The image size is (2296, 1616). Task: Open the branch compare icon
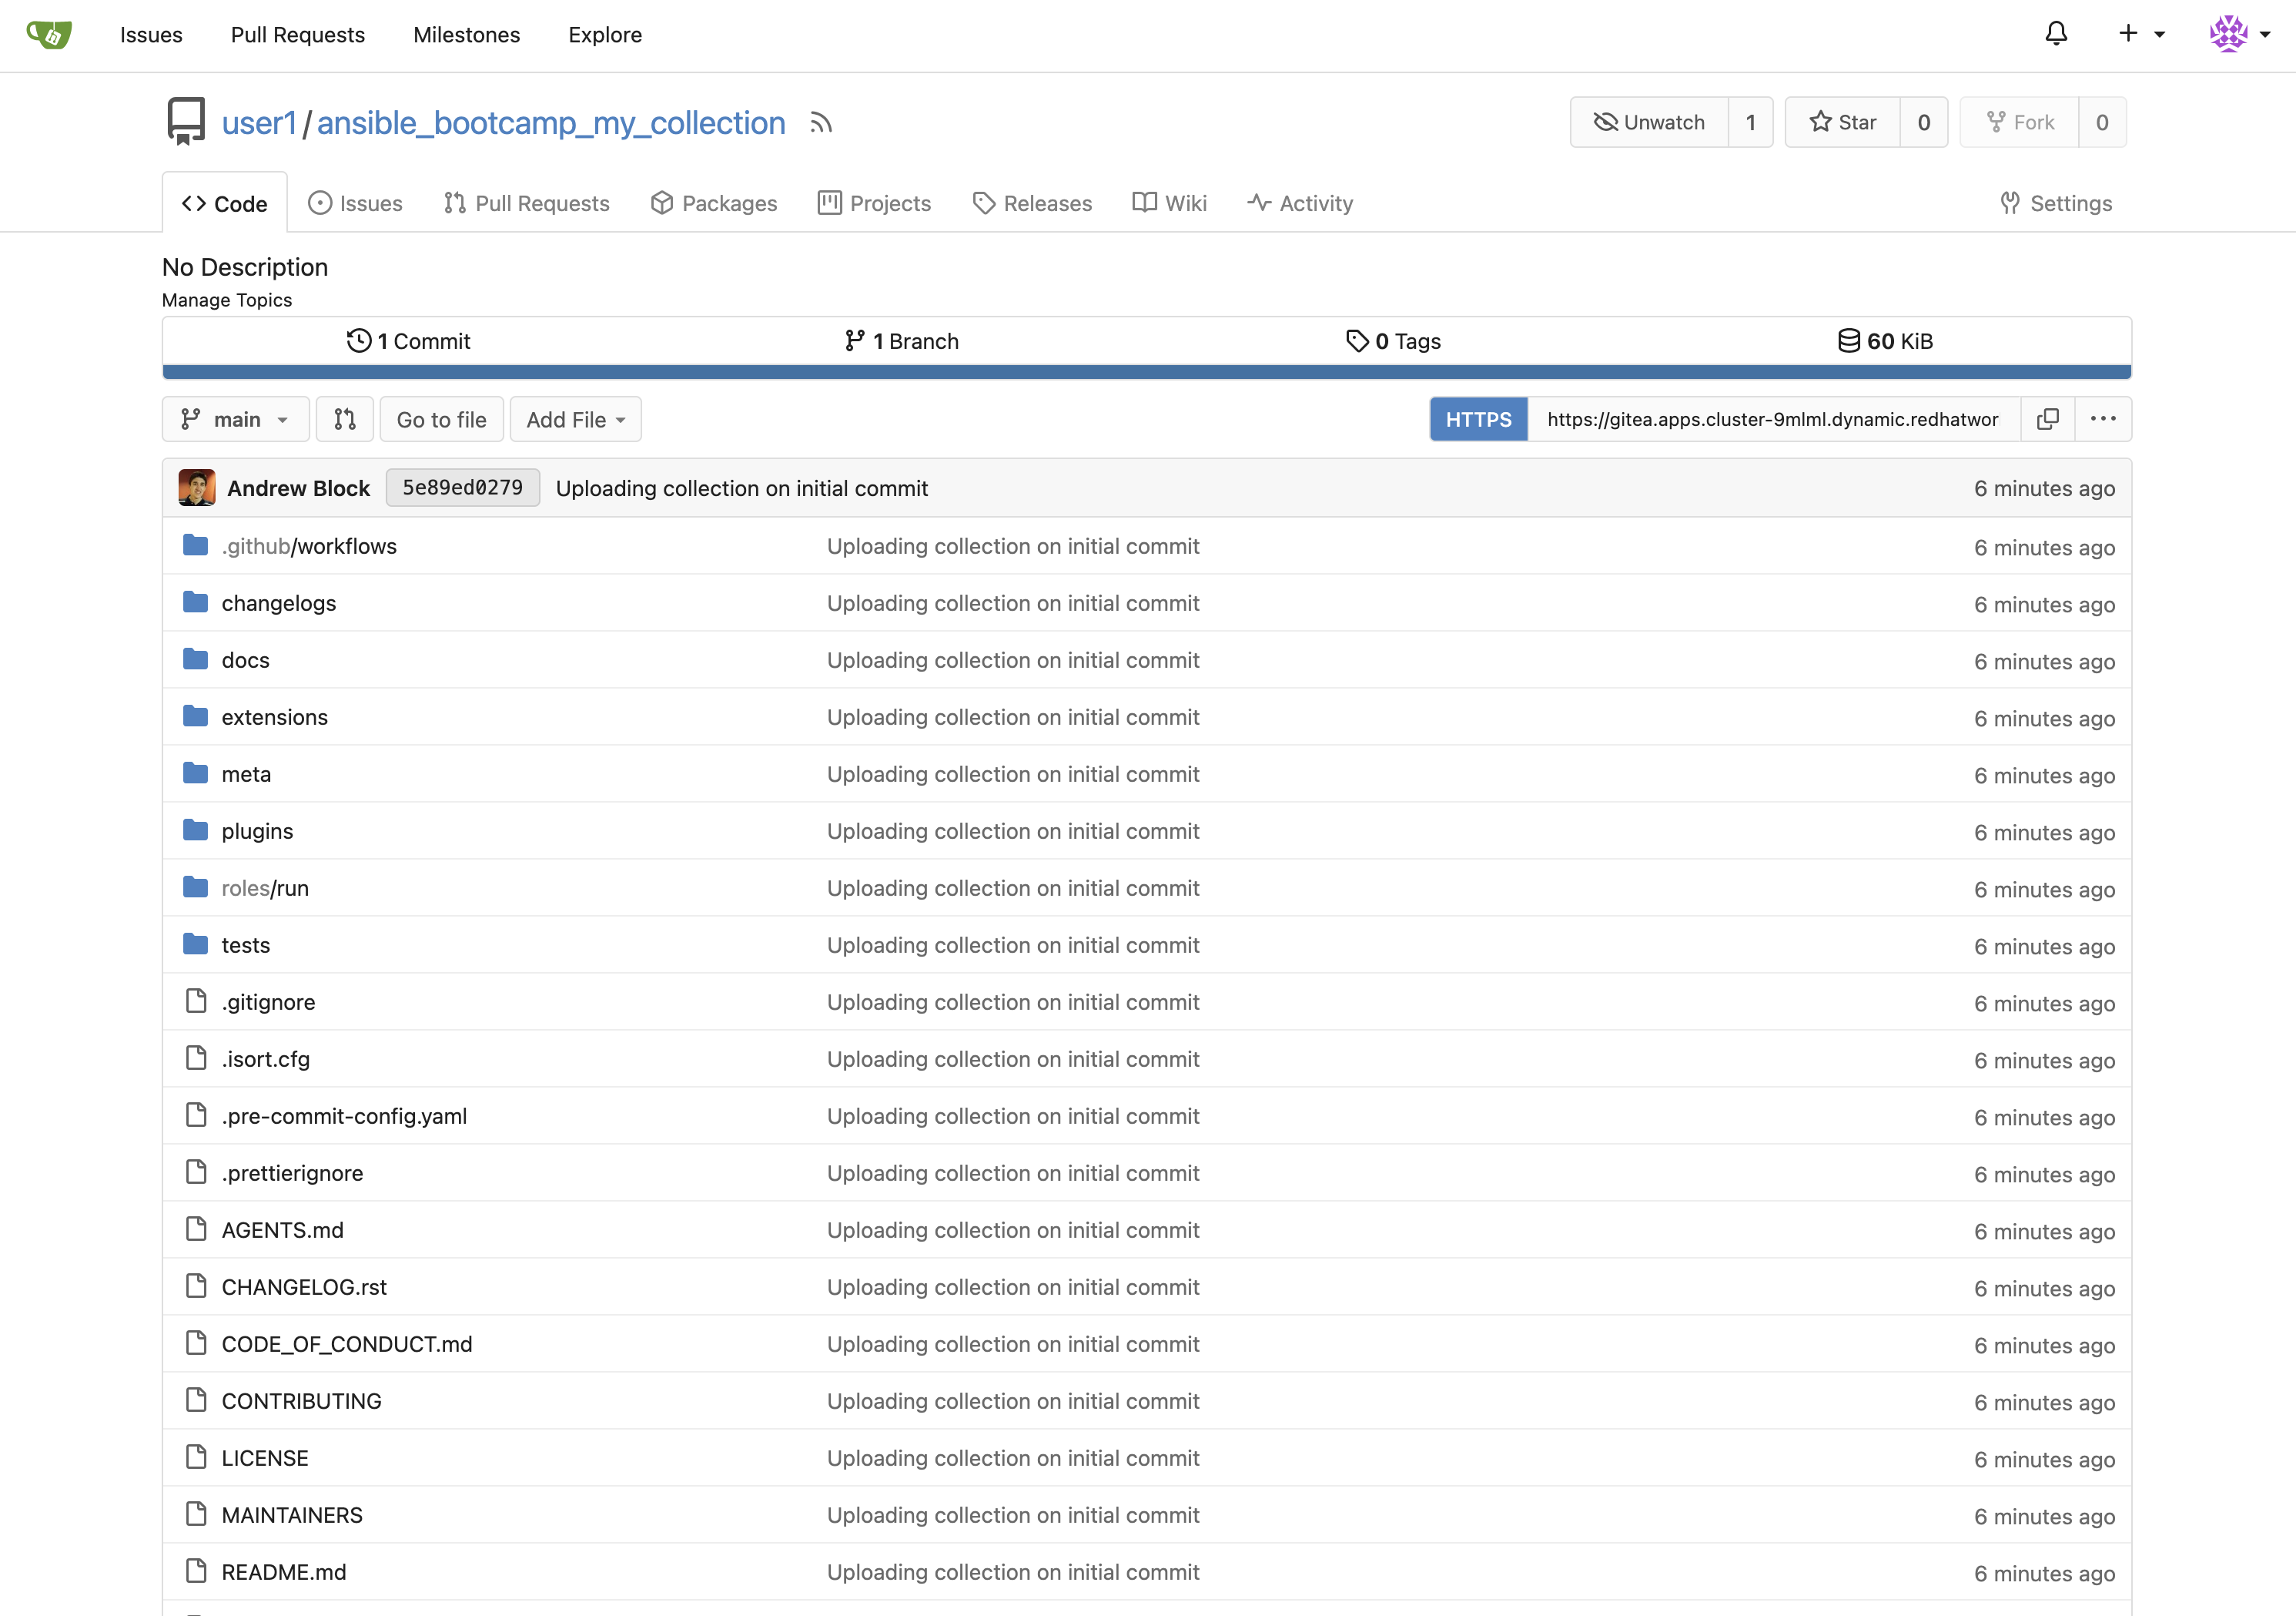tap(344, 418)
